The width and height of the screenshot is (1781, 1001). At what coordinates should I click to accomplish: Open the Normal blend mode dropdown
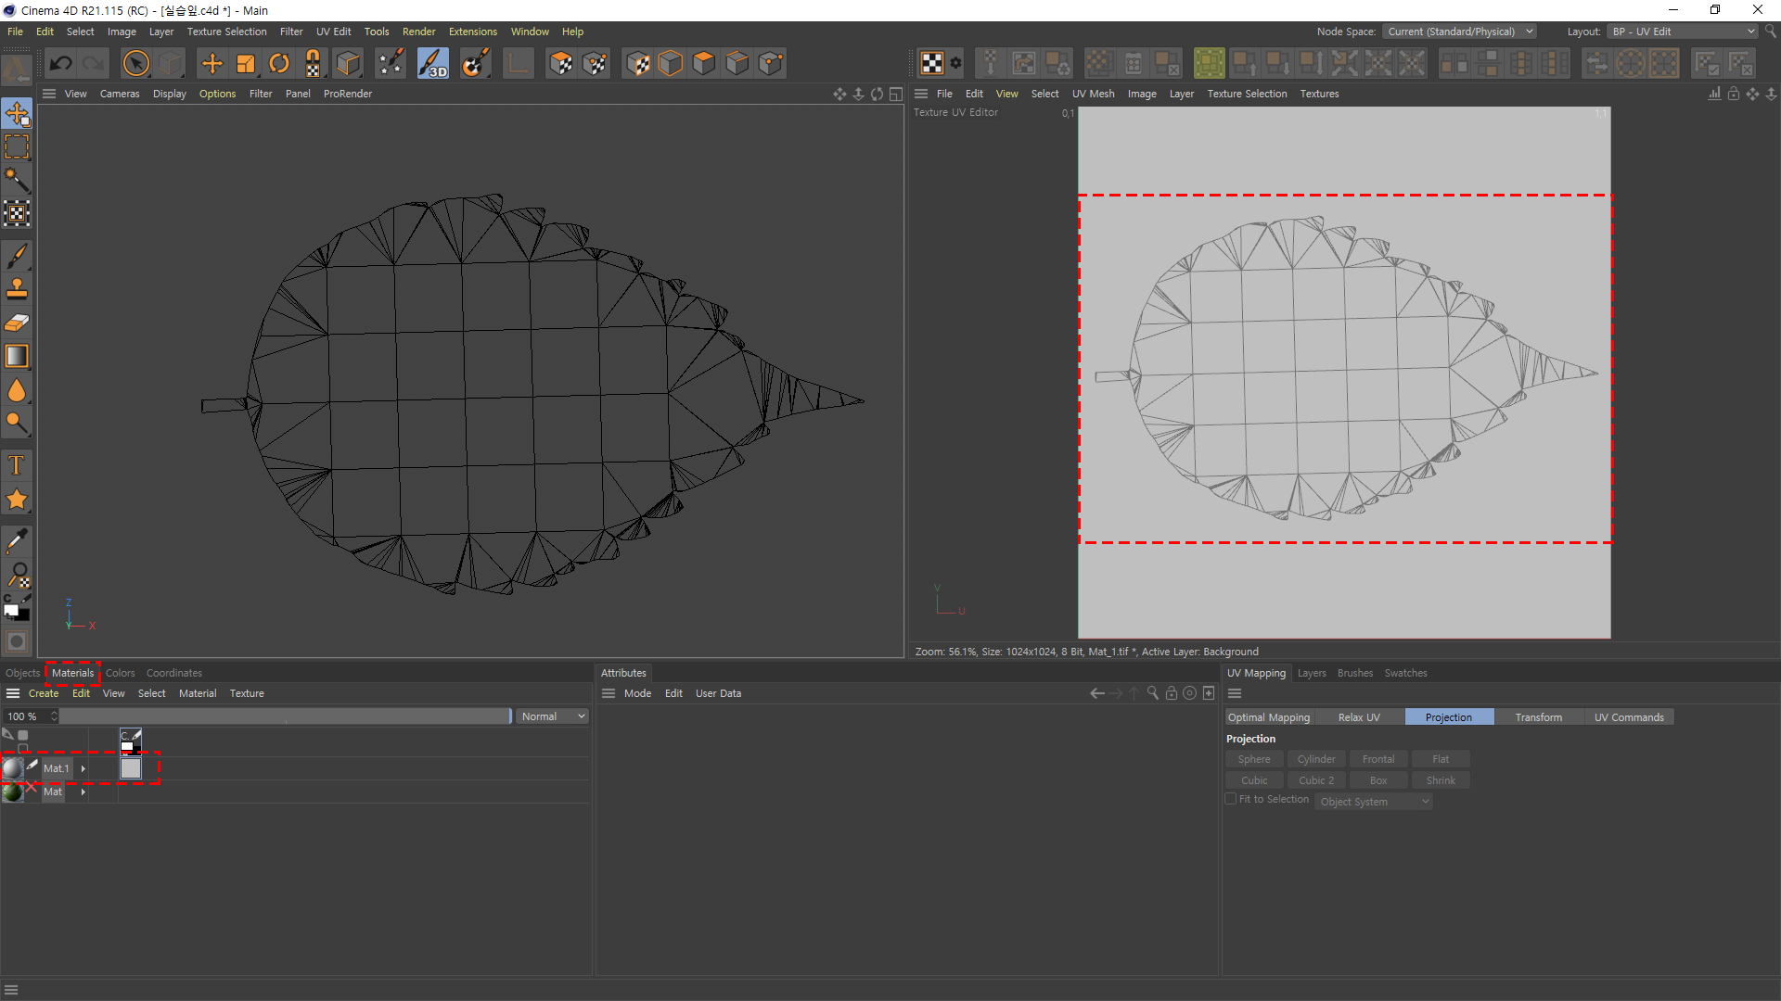click(553, 716)
